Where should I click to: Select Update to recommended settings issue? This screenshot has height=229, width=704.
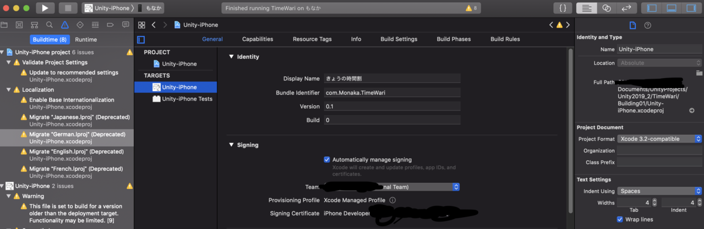(x=67, y=76)
